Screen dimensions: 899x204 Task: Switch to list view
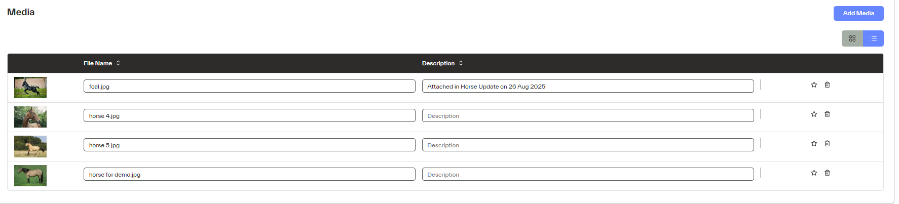click(x=873, y=38)
